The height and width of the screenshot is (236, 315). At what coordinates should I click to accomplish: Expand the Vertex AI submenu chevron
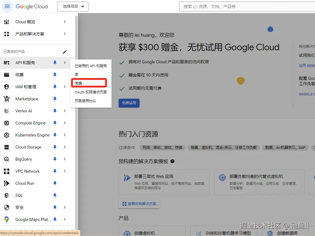[65, 111]
